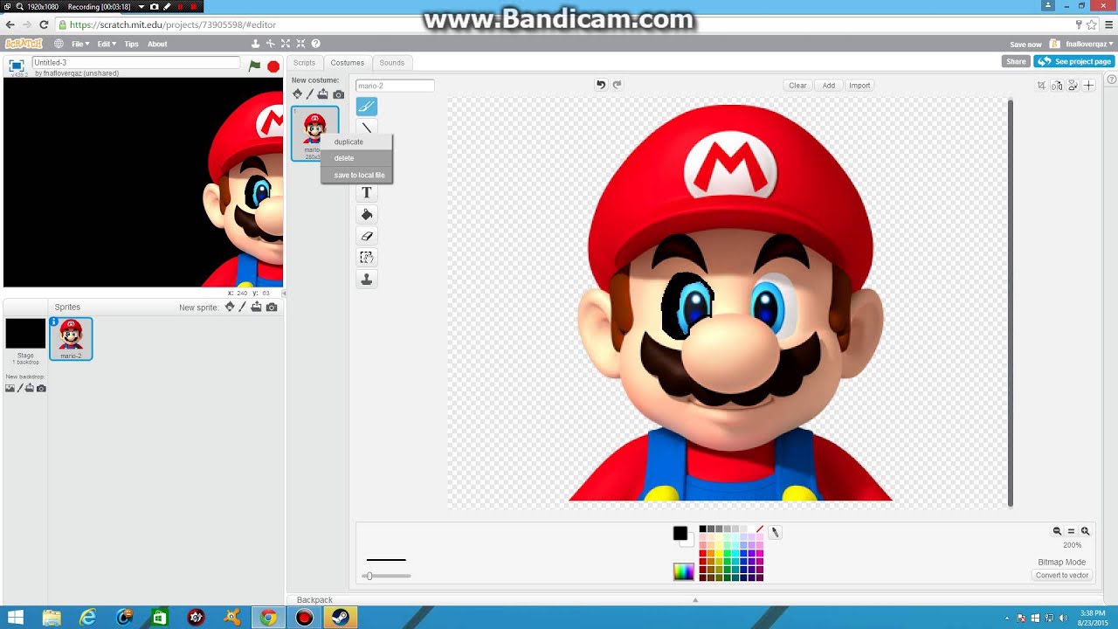The image size is (1118, 629).
Task: Click the Redo arrow
Action: pyautogui.click(x=617, y=85)
